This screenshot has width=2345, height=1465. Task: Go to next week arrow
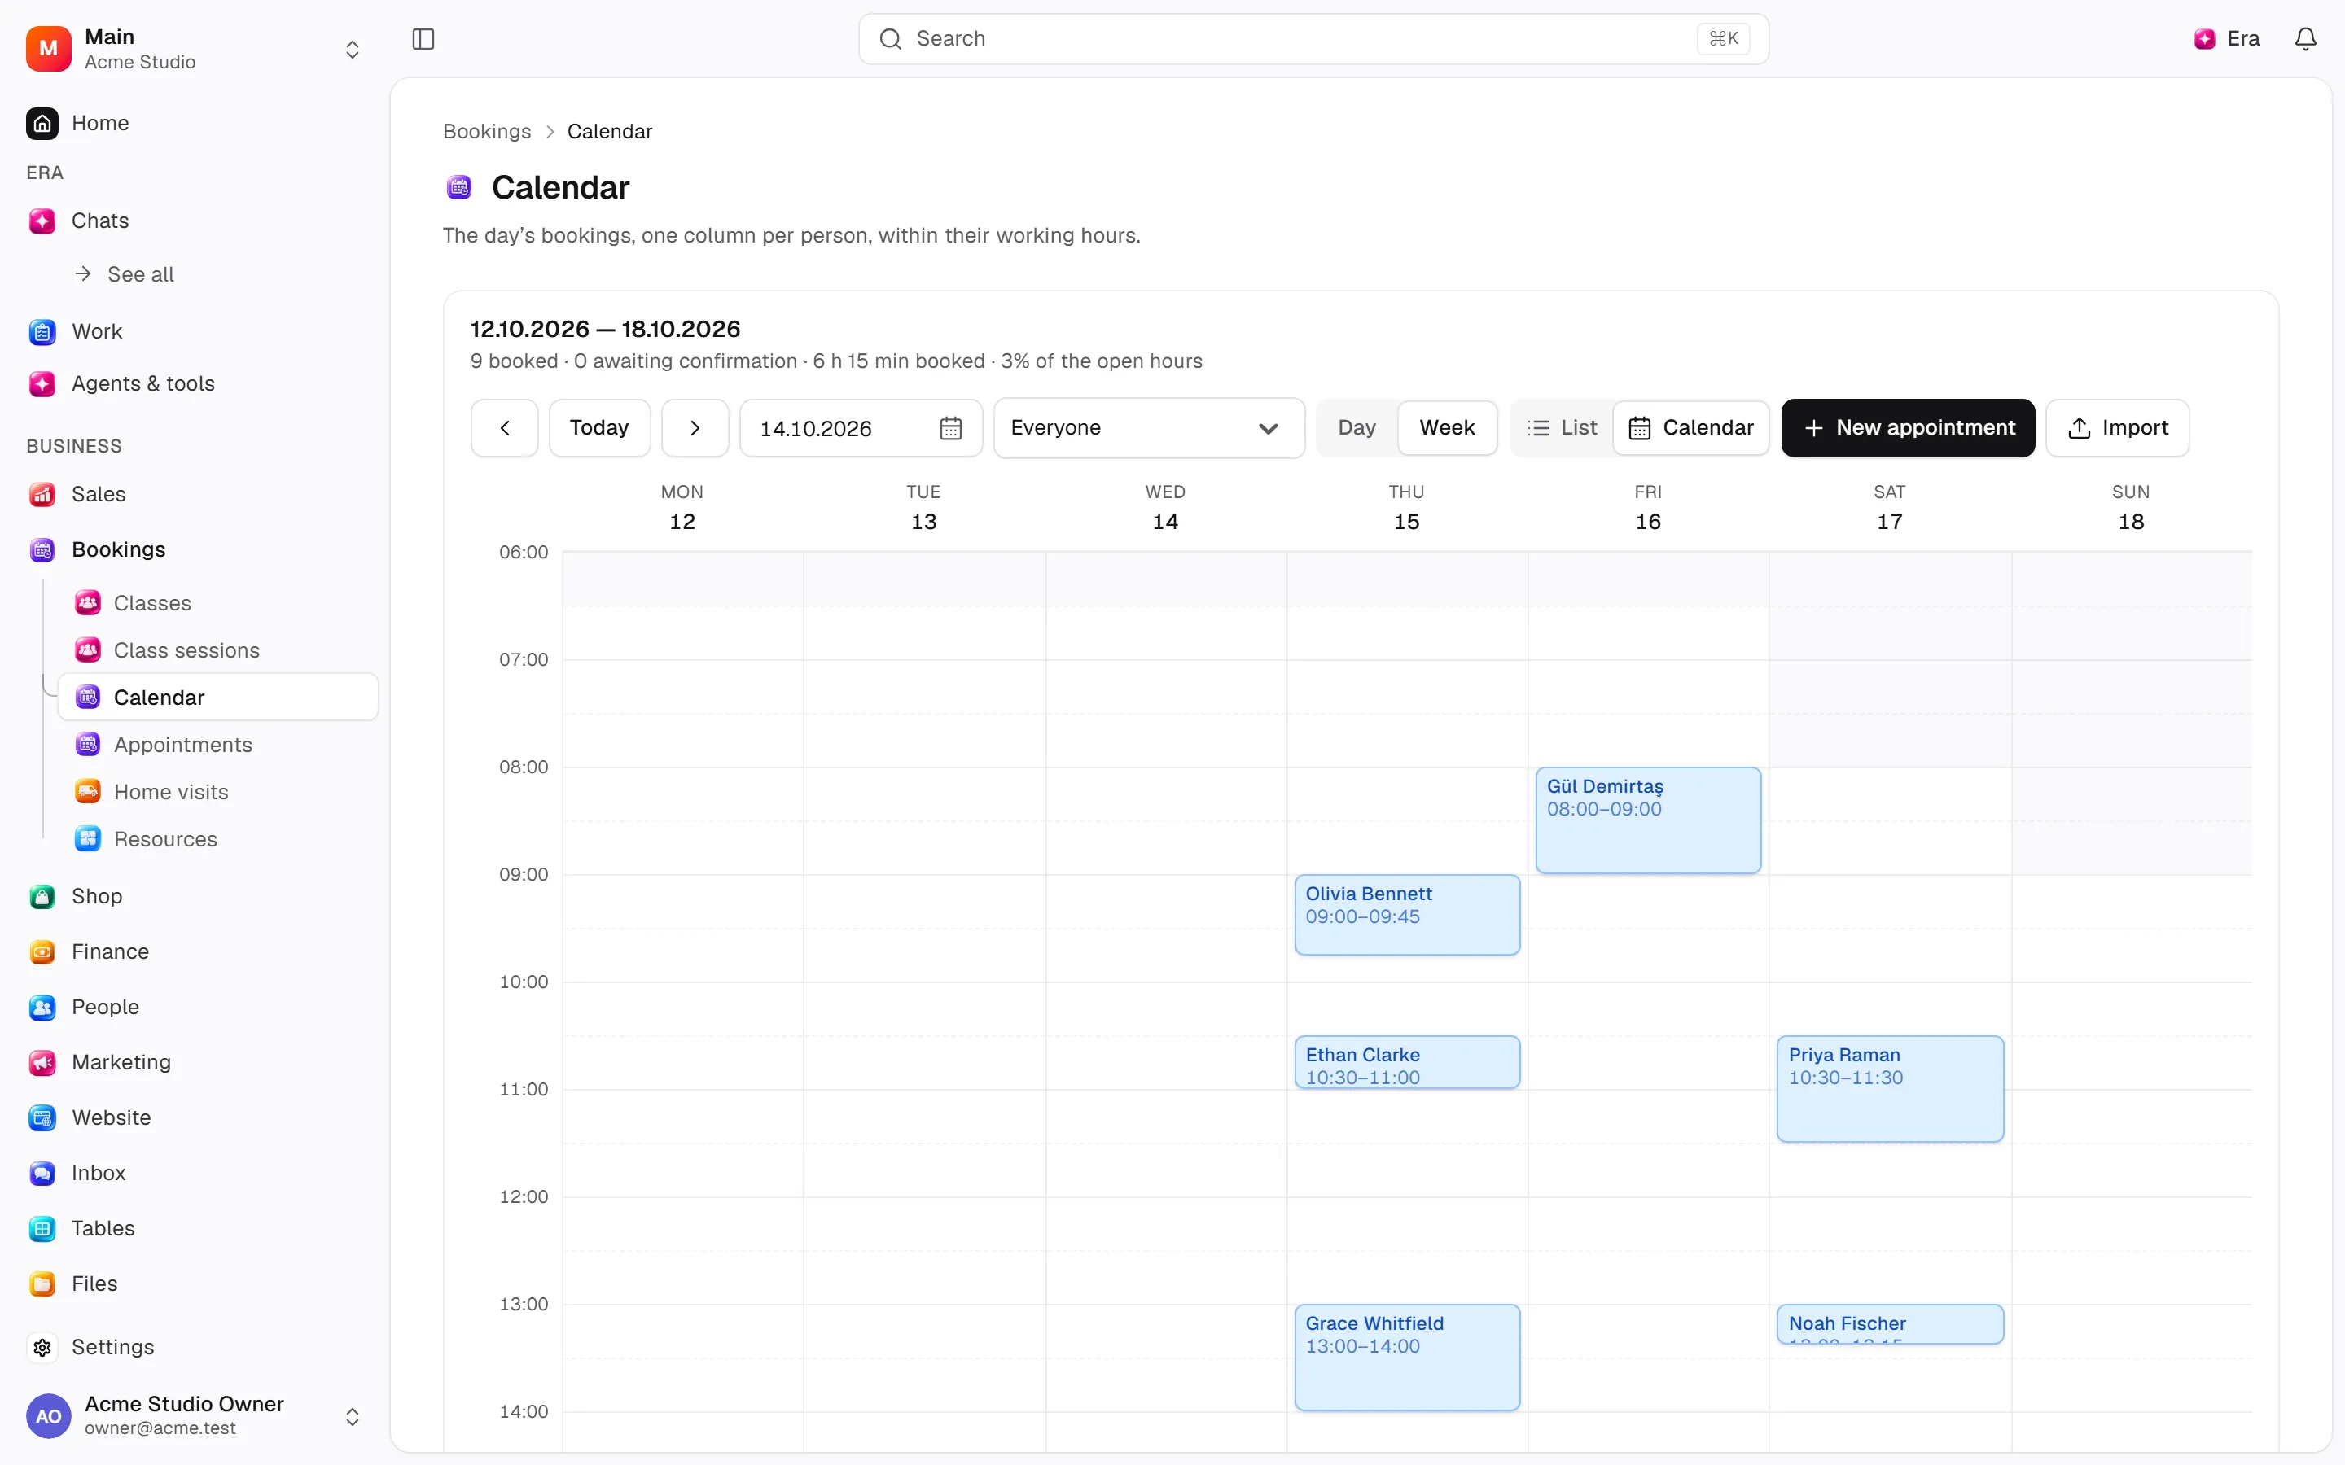click(695, 428)
